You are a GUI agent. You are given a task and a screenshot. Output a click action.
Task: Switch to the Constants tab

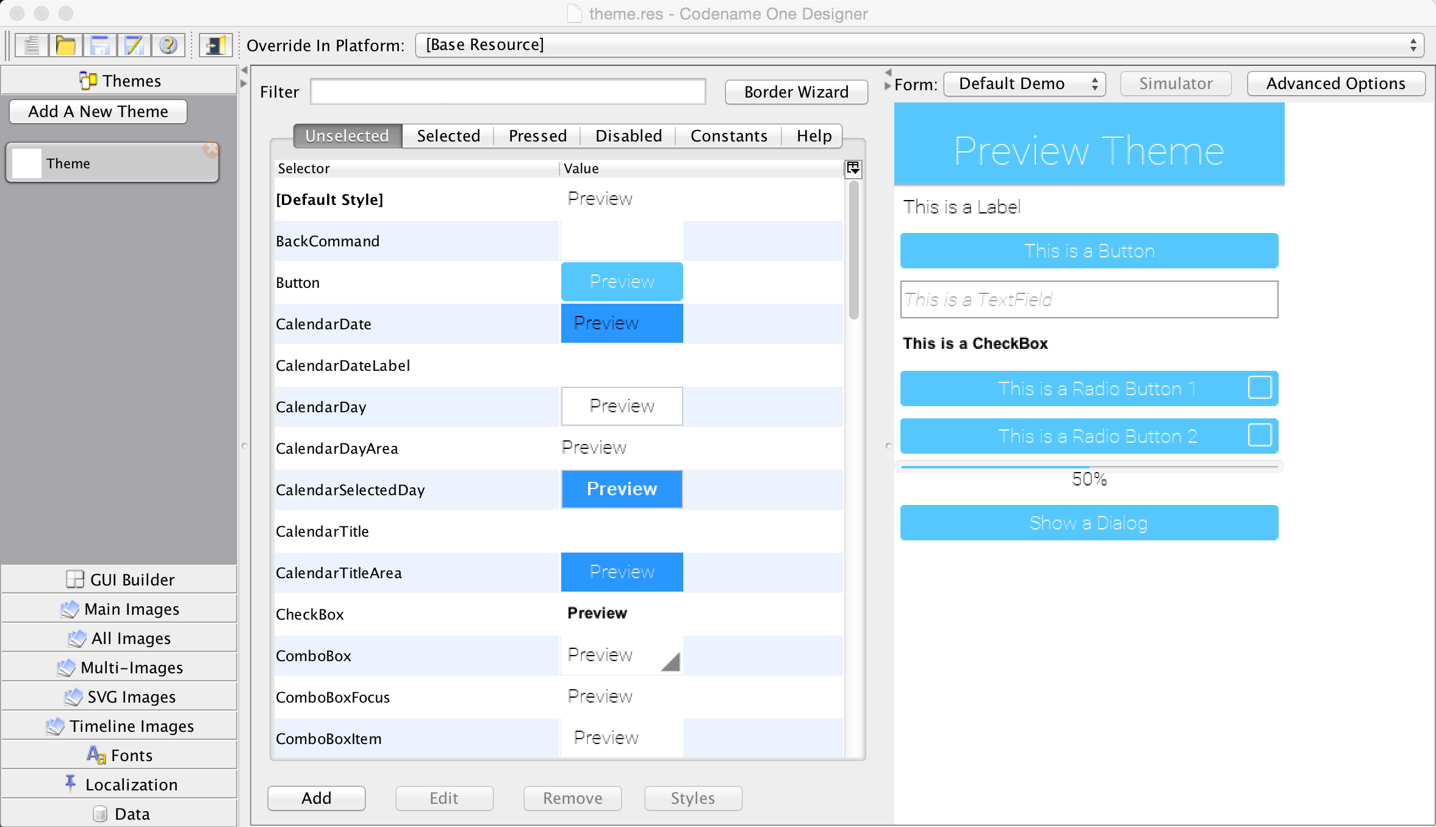[727, 136]
